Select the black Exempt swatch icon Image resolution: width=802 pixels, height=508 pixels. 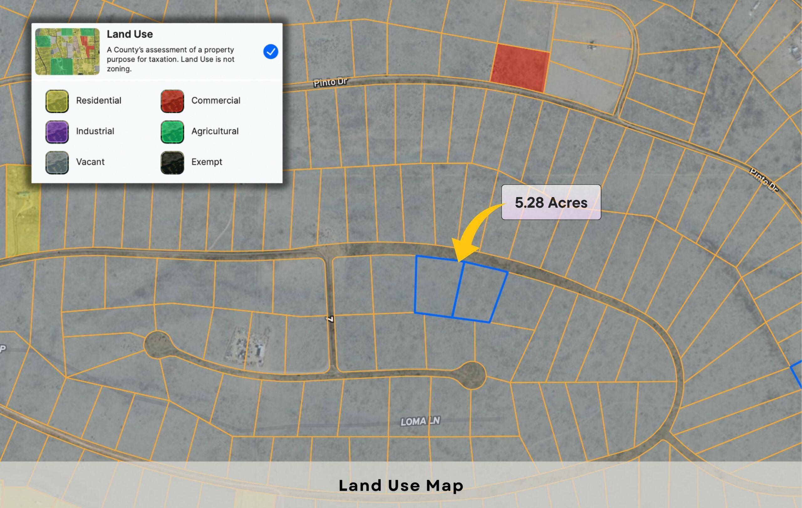point(172,162)
